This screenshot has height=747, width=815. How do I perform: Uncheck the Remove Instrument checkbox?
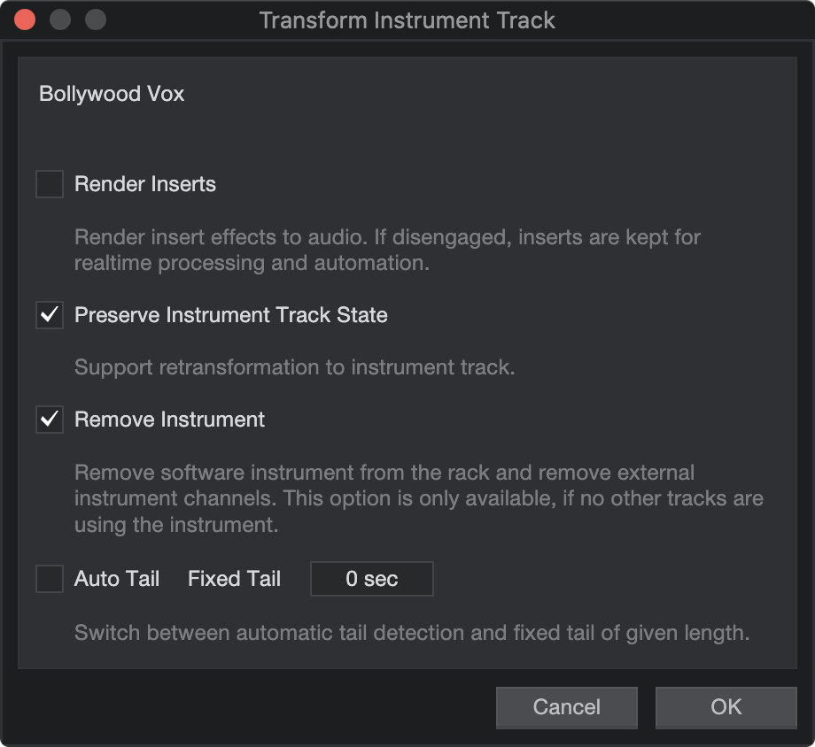coord(50,420)
